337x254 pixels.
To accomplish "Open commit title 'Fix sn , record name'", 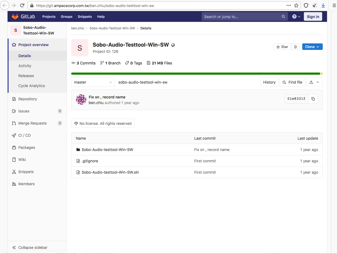I will coord(107,97).
